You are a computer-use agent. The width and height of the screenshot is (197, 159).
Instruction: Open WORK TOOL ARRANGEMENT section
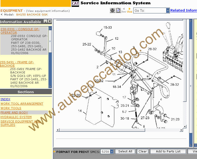22,104
